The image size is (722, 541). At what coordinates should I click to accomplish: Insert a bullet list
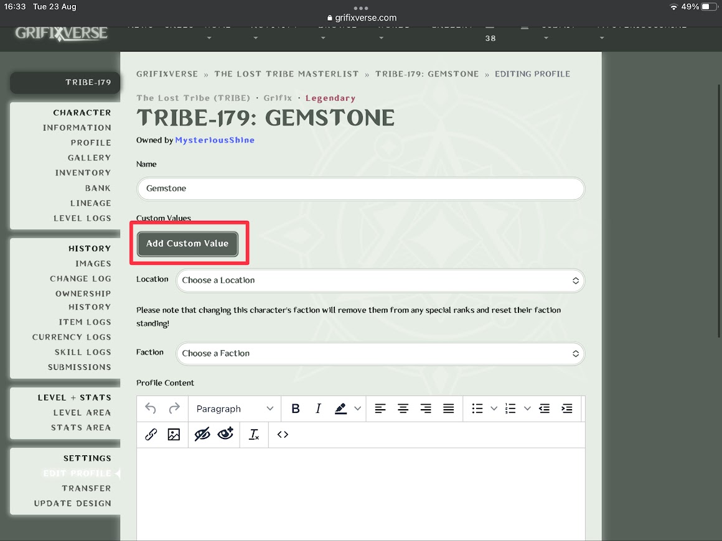click(x=477, y=409)
